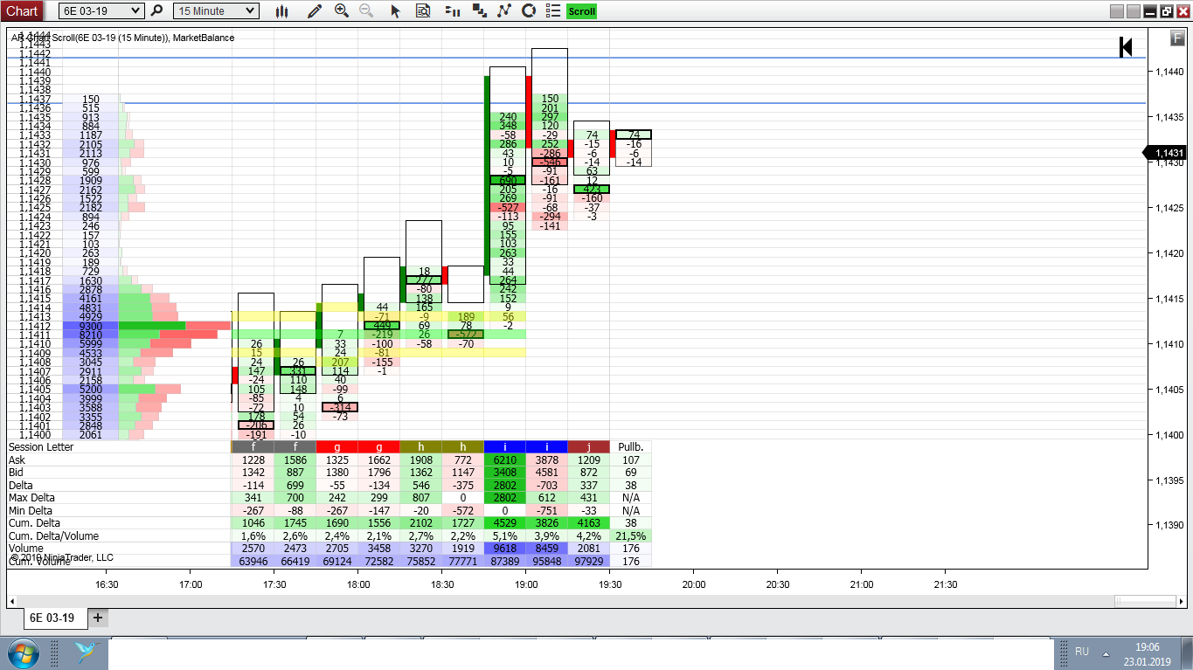The image size is (1193, 670).
Task: Open the chart properties list icon
Action: point(553,11)
